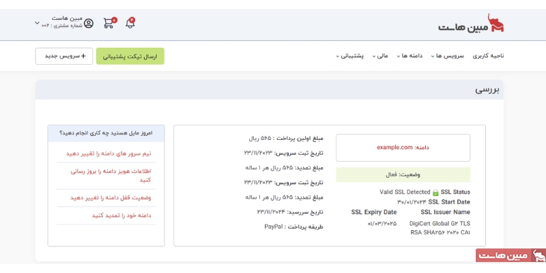Click the example.com domain box
This screenshot has width=546, height=273.
coord(403,147)
